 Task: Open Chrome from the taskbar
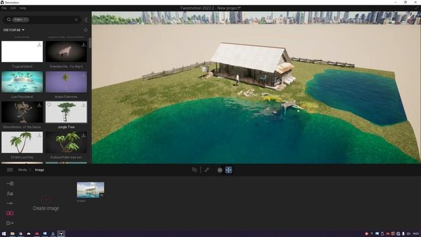click(x=20, y=234)
